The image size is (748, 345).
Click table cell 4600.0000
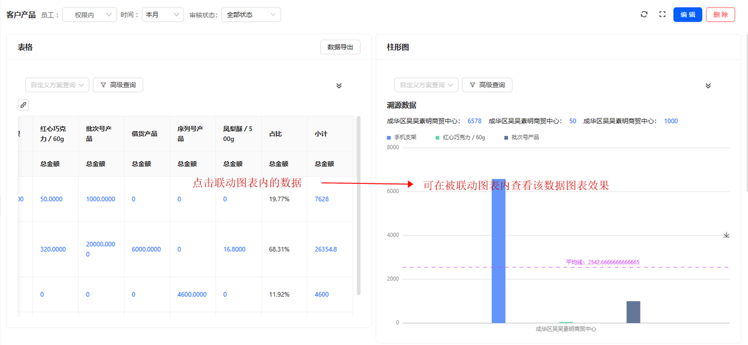[192, 295]
